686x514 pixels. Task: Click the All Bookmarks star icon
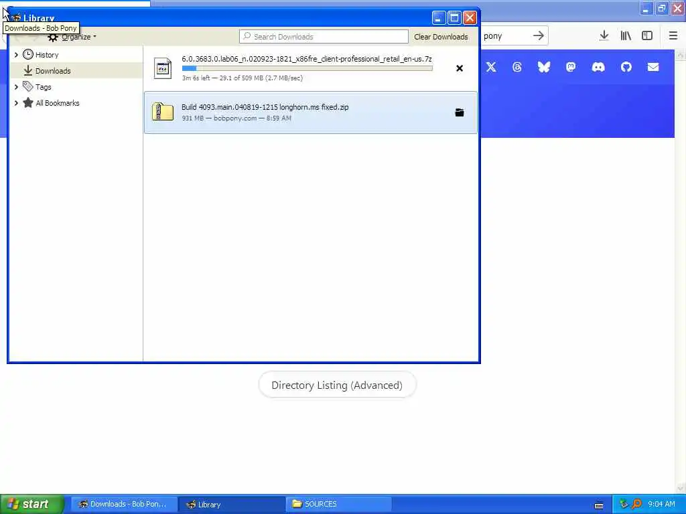tap(28, 102)
